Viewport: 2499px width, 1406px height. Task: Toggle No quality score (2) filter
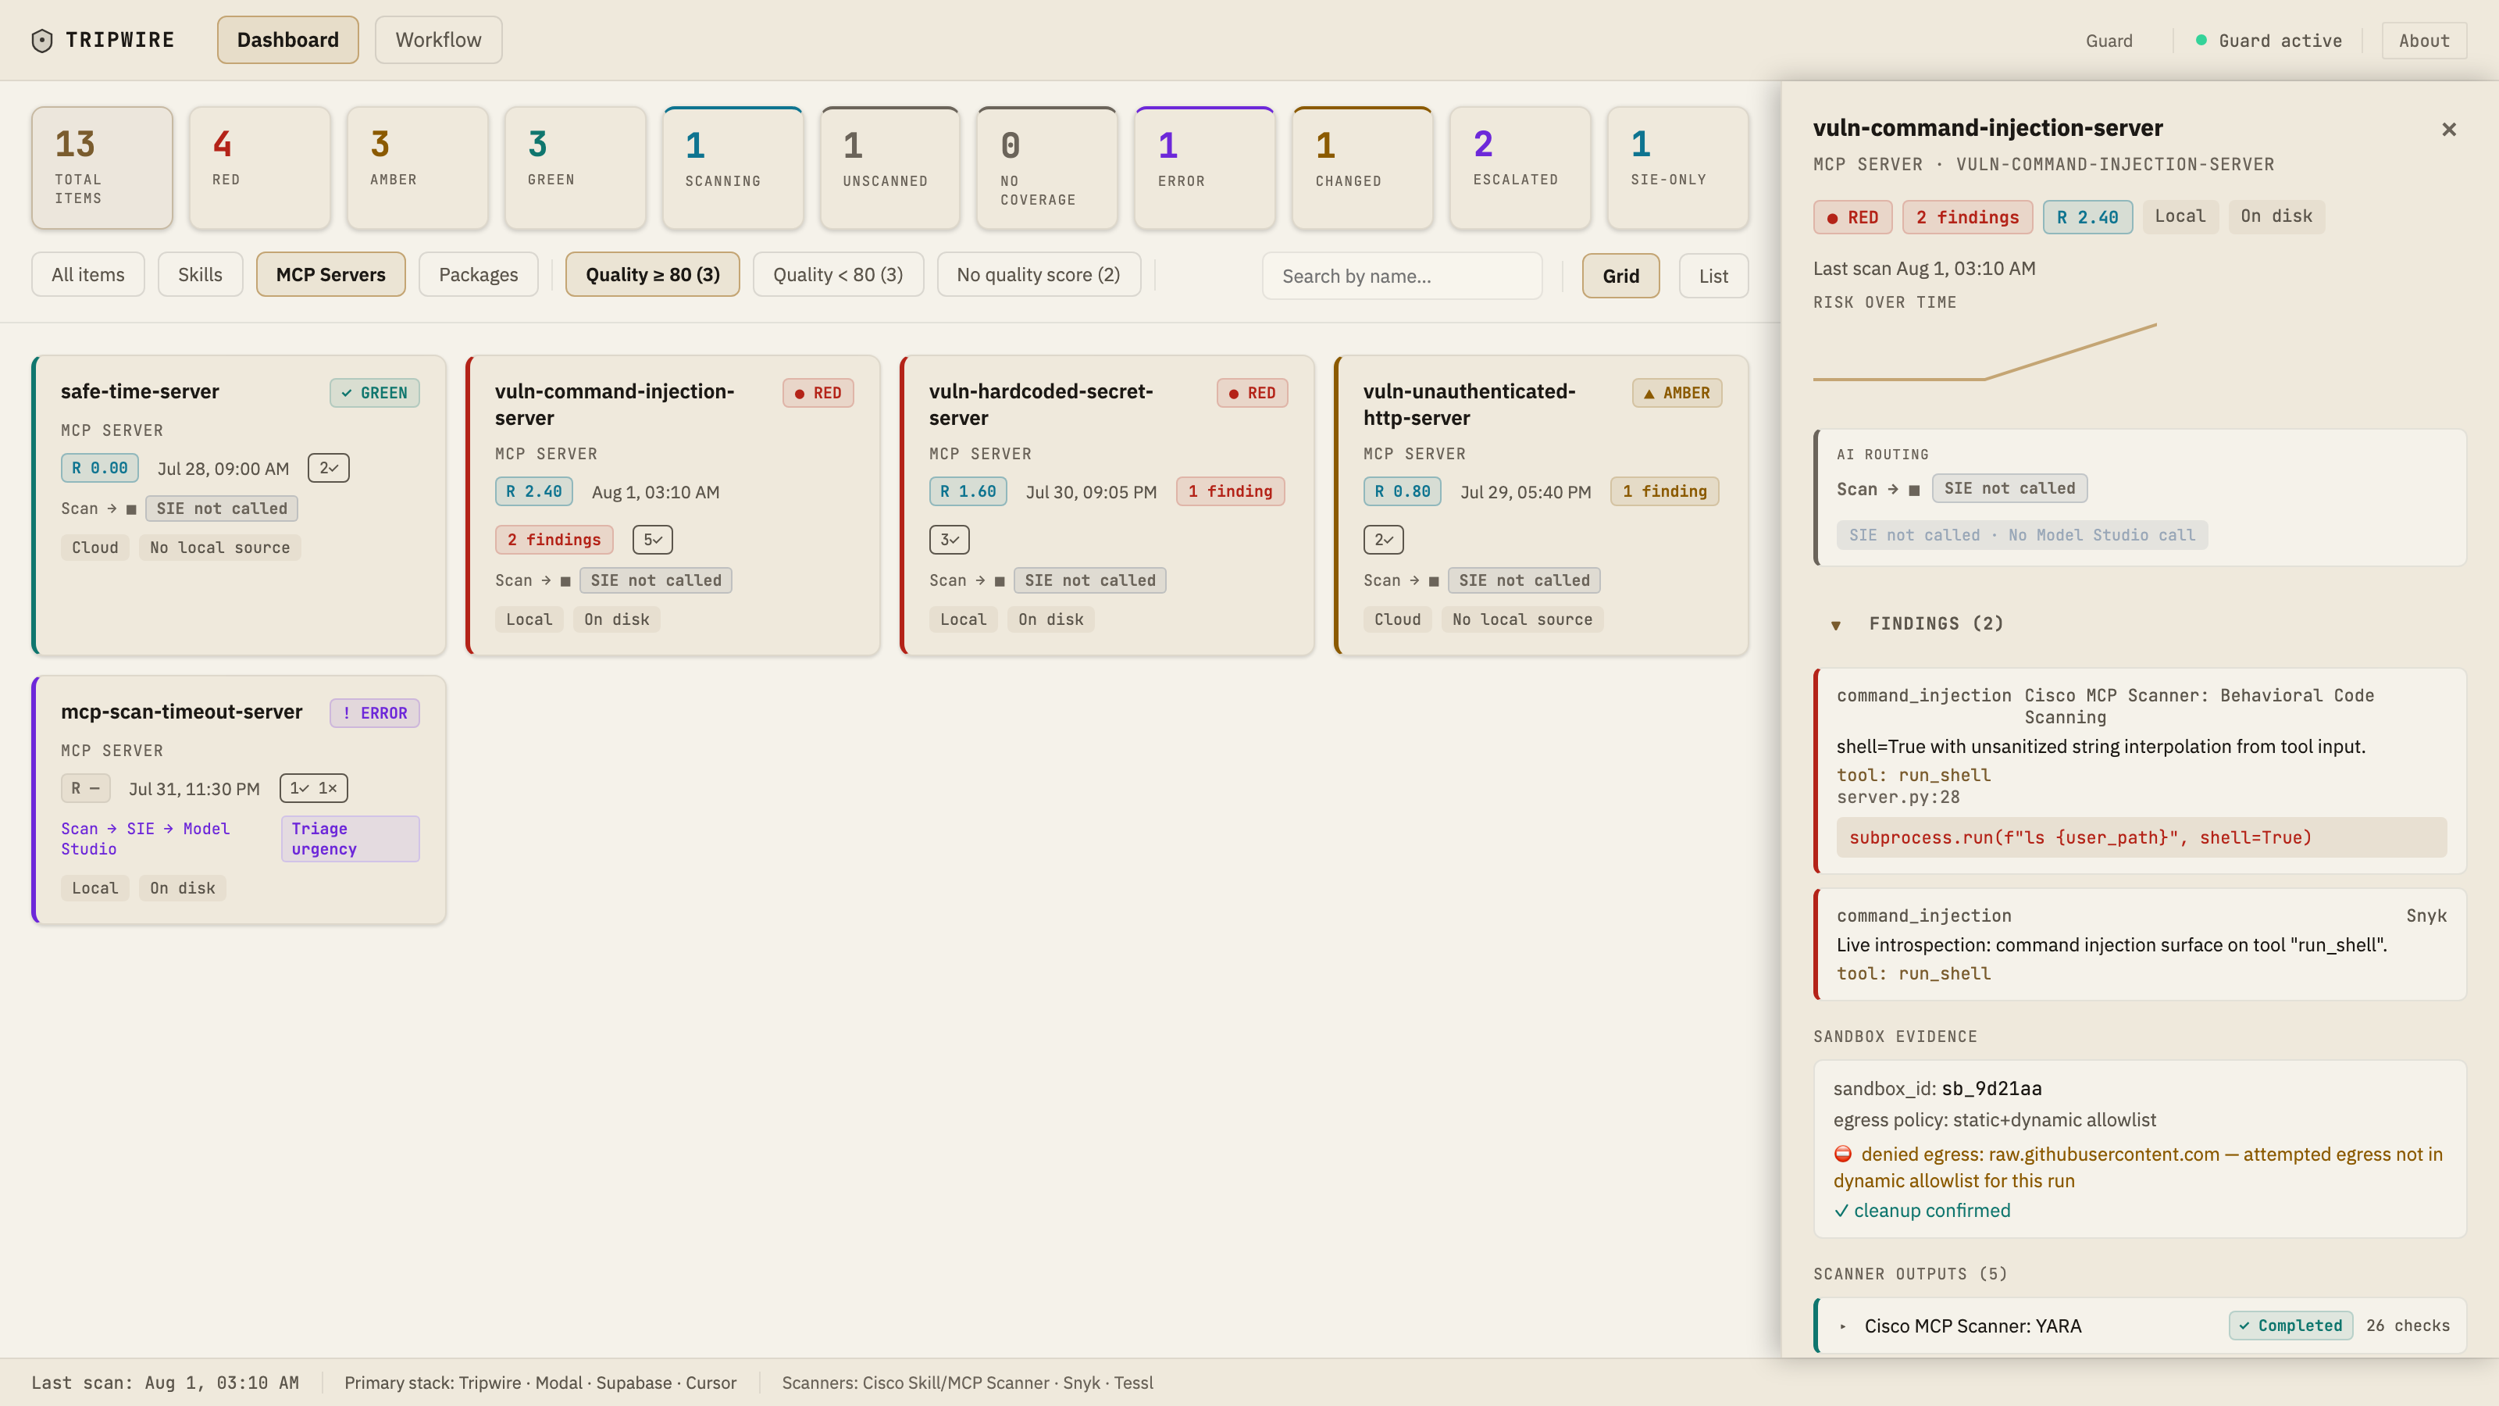[1038, 275]
